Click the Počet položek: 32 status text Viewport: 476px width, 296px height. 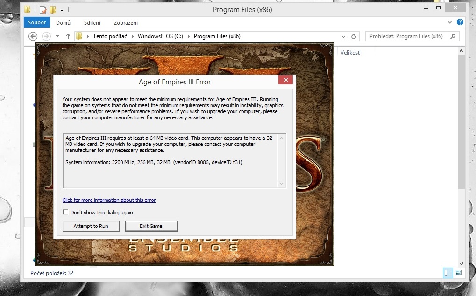tap(52, 273)
